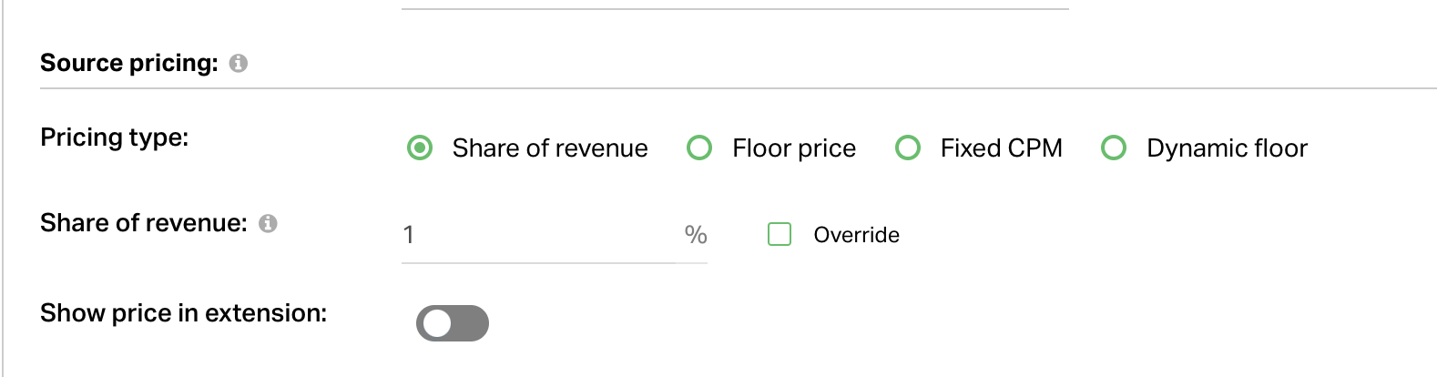Click the Fixed CPM option text
The image size is (1437, 377).
tap(1002, 148)
